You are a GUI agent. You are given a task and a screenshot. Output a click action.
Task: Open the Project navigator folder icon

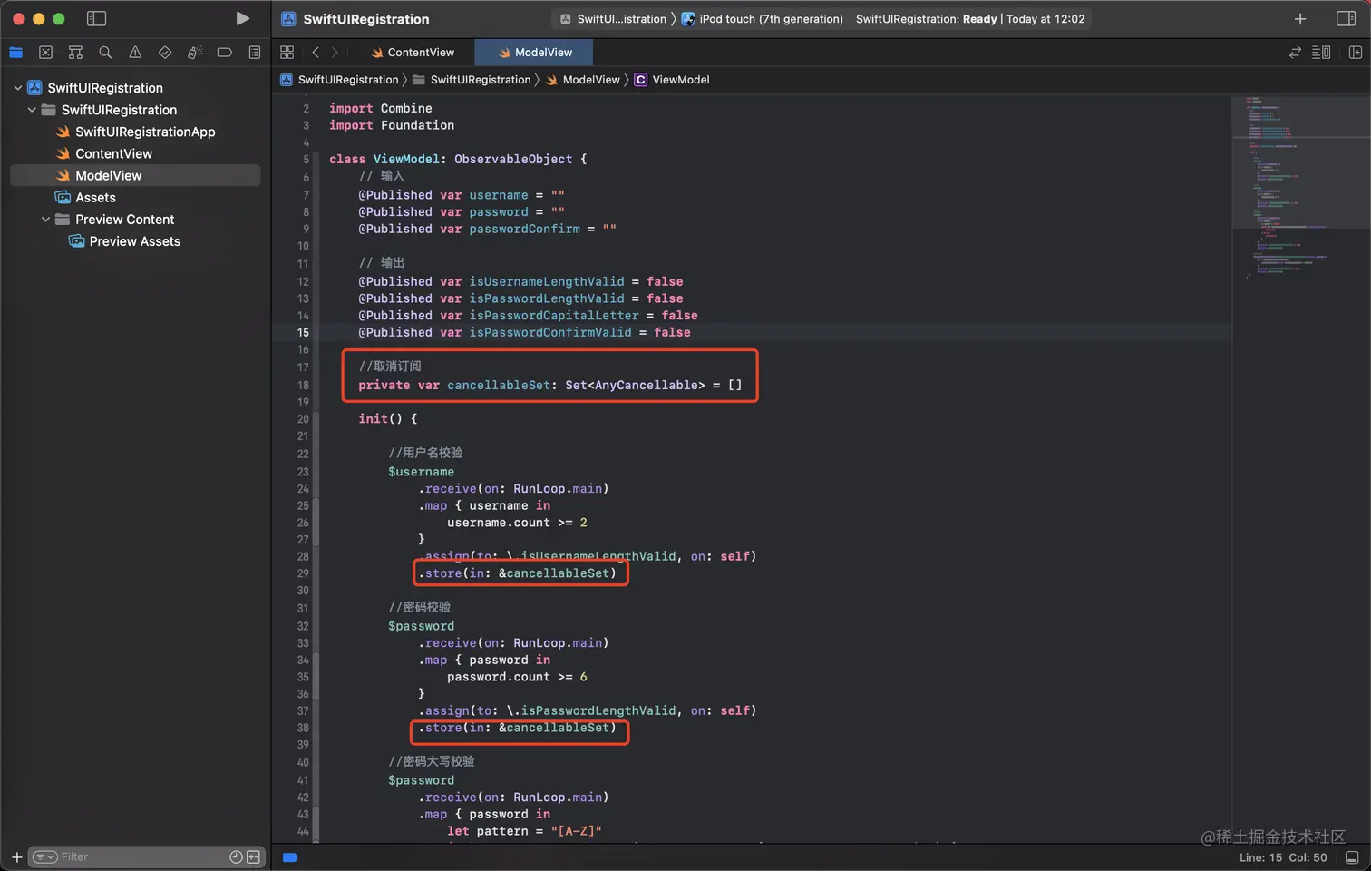pyautogui.click(x=15, y=53)
